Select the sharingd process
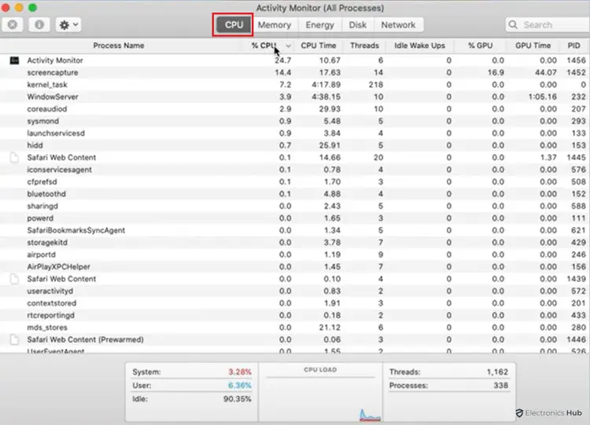 (42, 206)
